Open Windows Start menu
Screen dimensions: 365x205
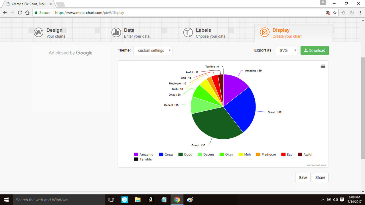pos(6,200)
